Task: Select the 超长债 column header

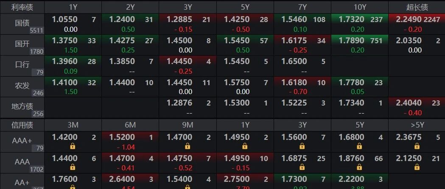Action: 417,7
